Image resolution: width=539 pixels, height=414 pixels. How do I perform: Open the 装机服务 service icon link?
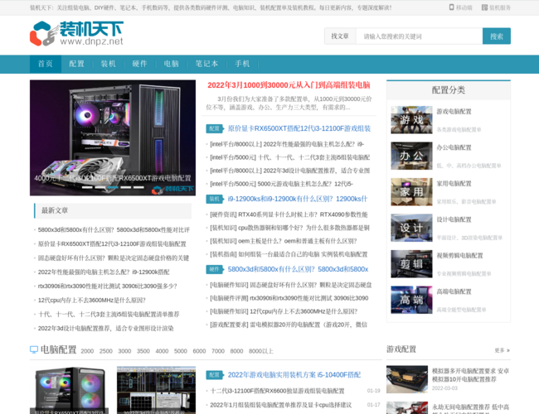tap(496, 7)
